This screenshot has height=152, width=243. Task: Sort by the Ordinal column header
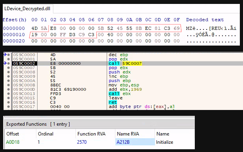45,134
